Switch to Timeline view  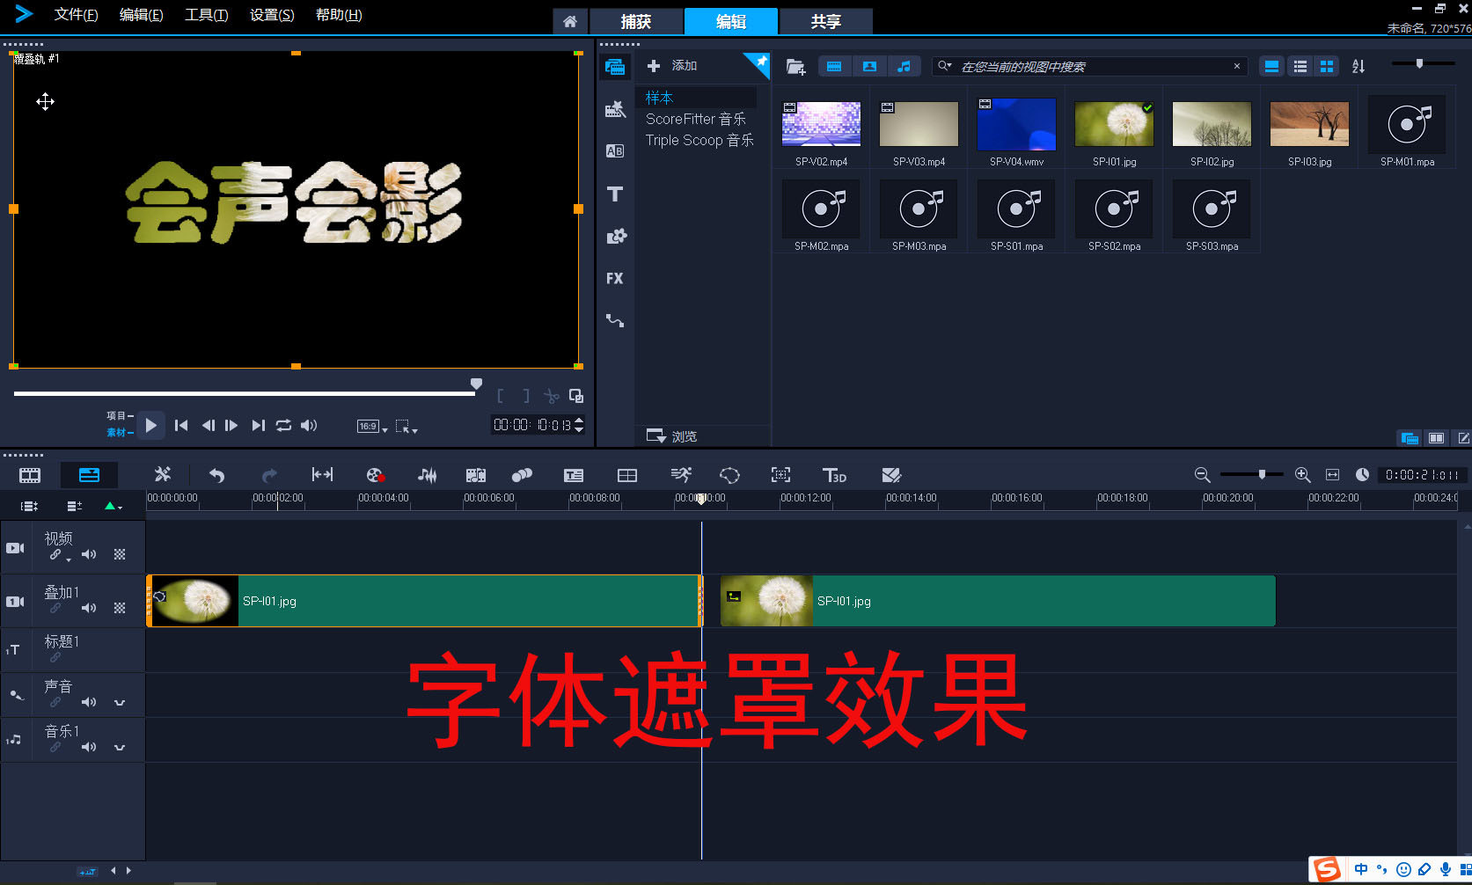89,475
